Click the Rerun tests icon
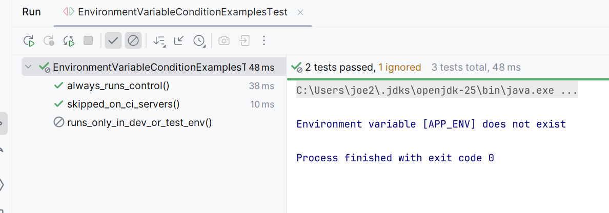609x213 pixels. [29, 40]
